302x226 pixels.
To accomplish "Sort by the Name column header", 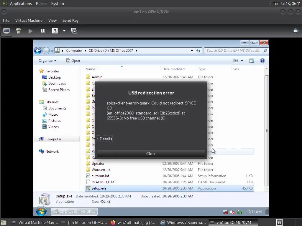I will (x=122, y=69).
